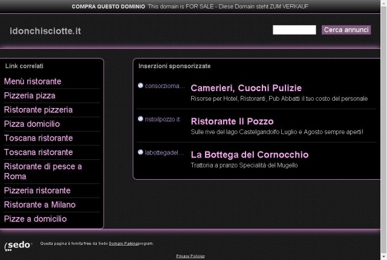Open the Ristorante Il Pozzo ad
The height and width of the screenshot is (260, 387).
point(232,121)
